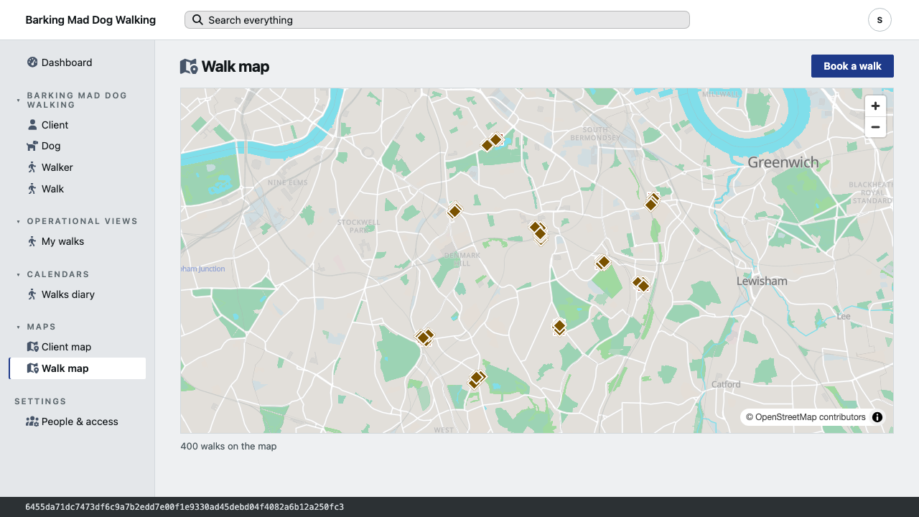Zoom out the map with minus button
The width and height of the screenshot is (919, 517).
pos(875,127)
